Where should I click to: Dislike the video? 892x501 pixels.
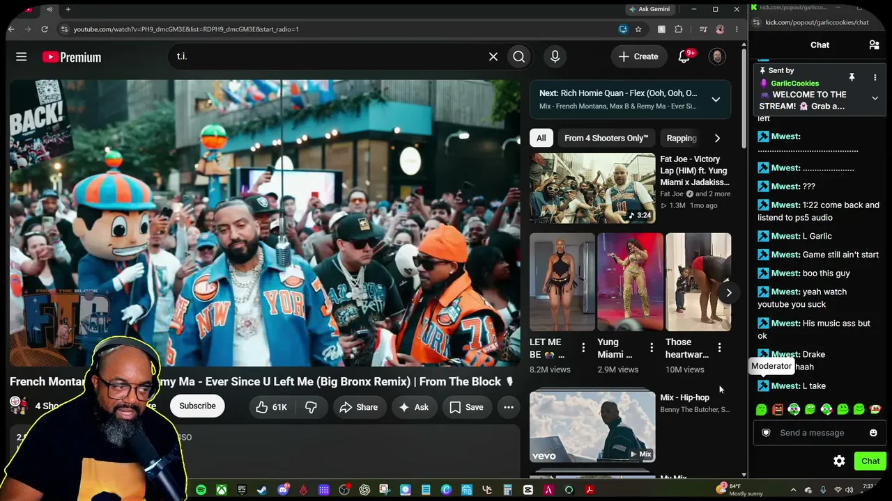point(311,407)
